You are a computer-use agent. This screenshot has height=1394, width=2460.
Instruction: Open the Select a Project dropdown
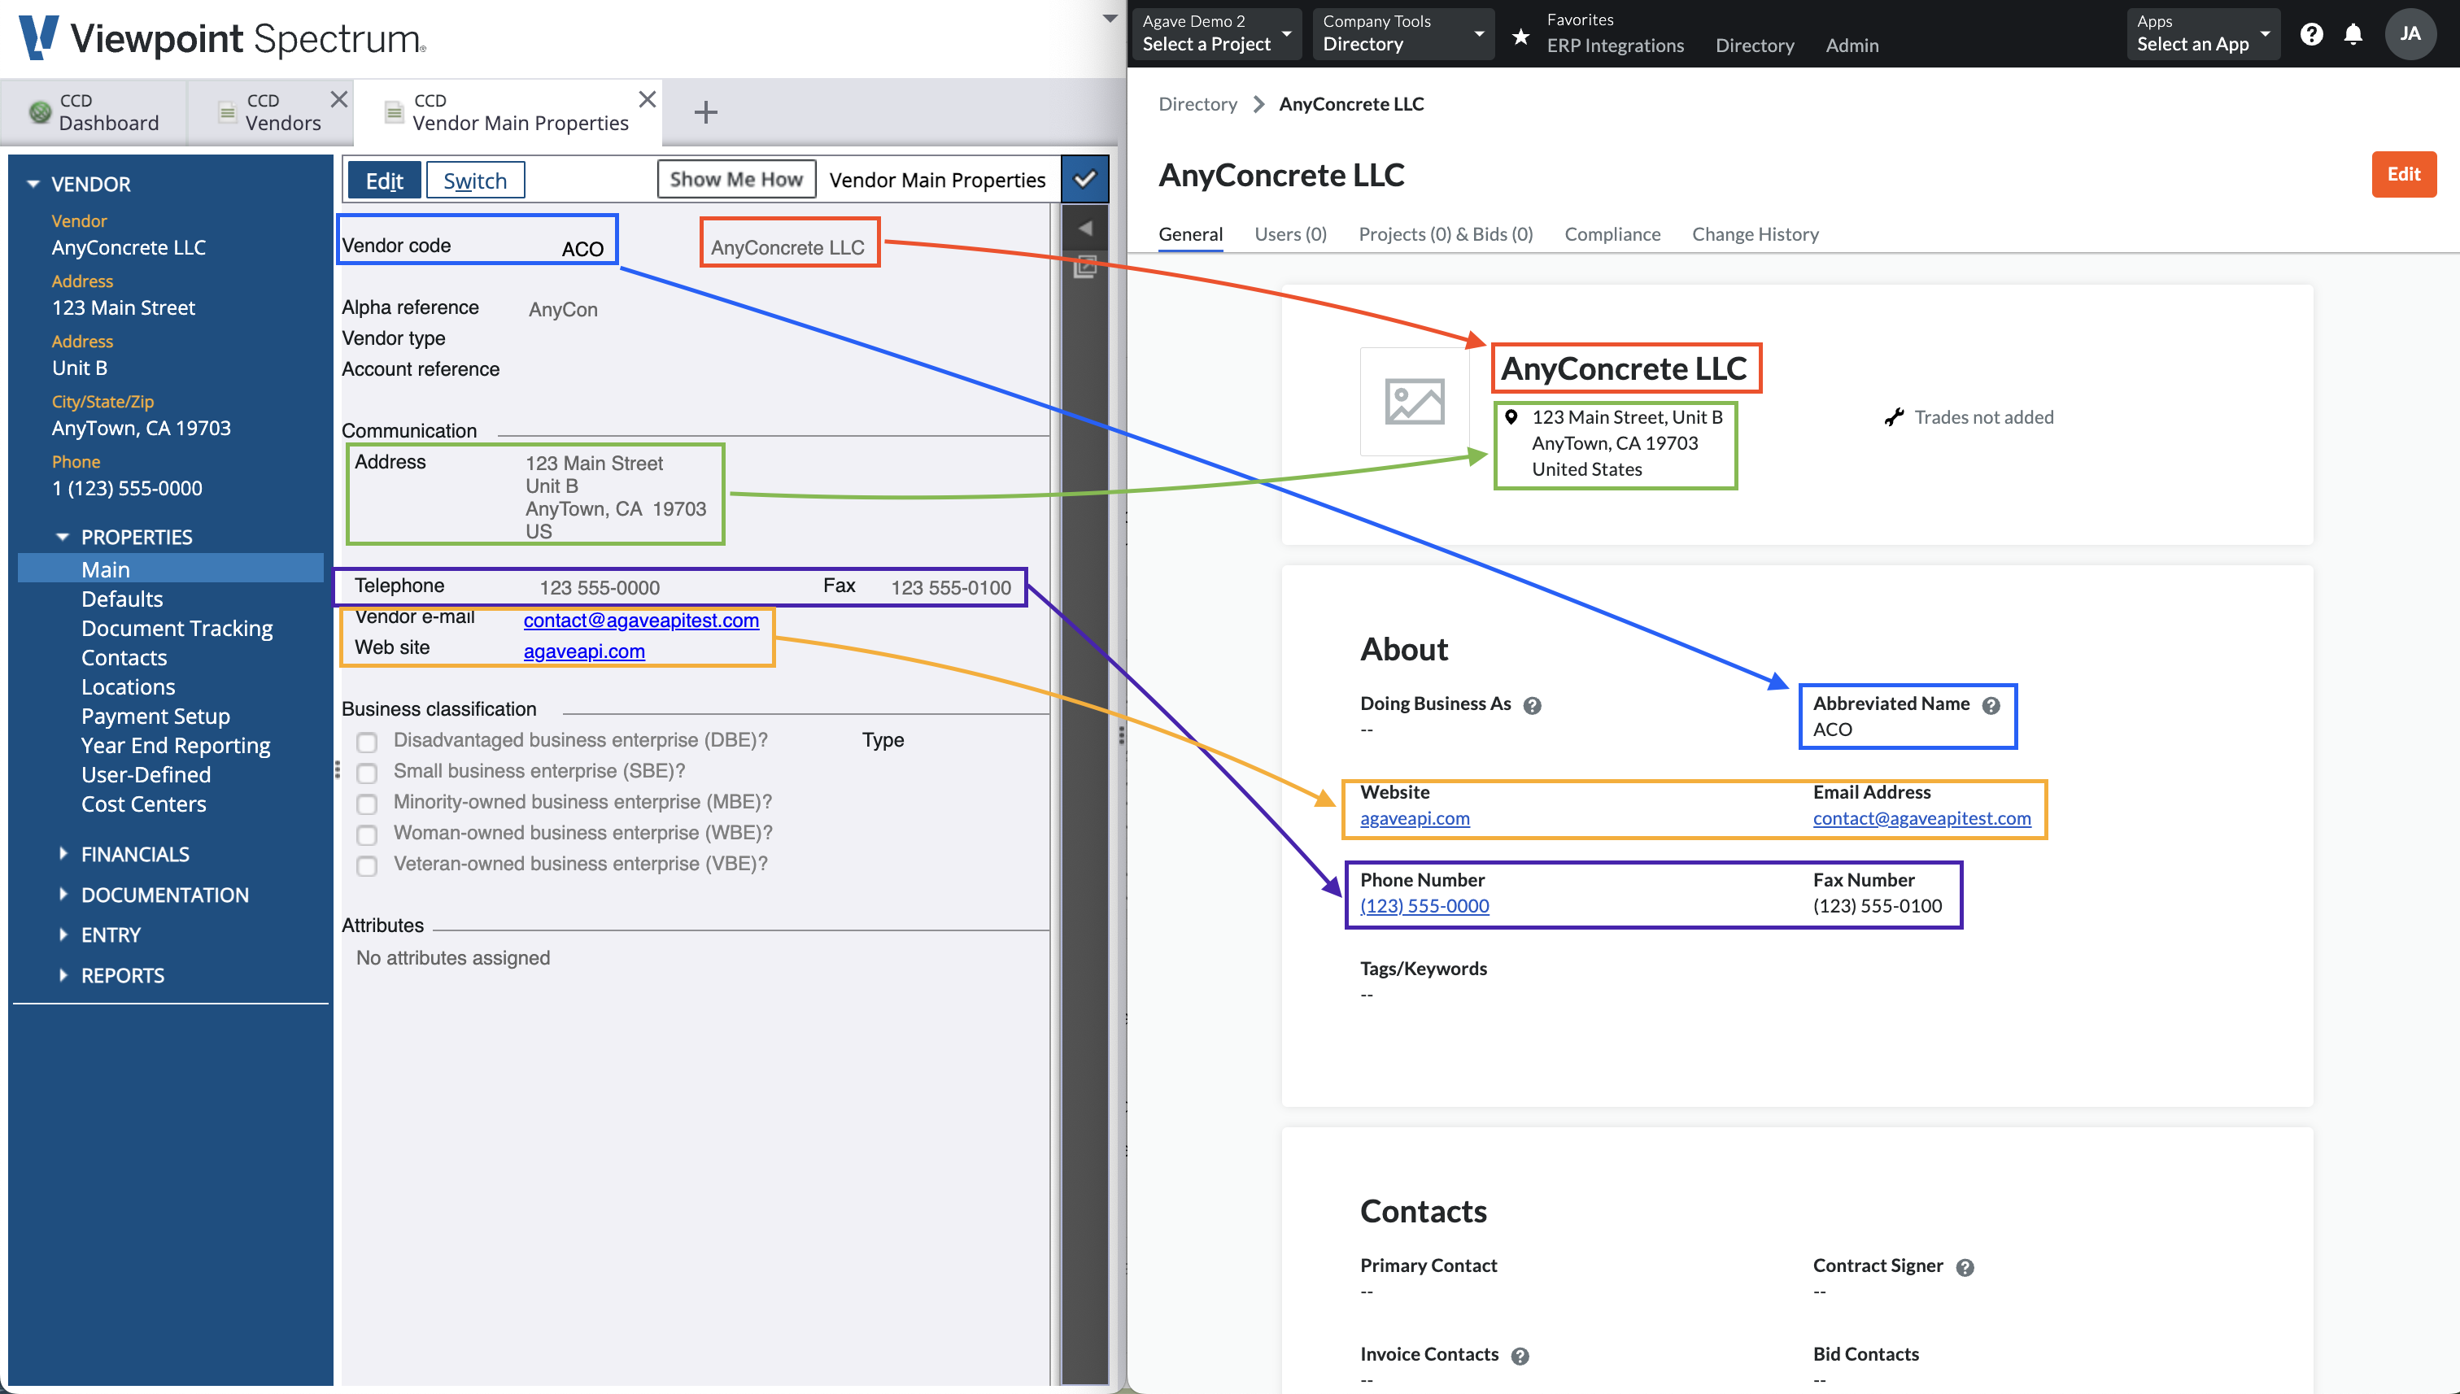[1216, 33]
